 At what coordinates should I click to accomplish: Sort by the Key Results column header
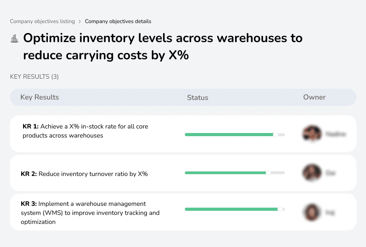[x=39, y=97]
